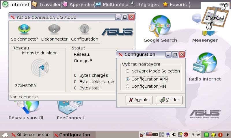Switch to the Favoris tab
This screenshot has width=231, height=138.
175,5
